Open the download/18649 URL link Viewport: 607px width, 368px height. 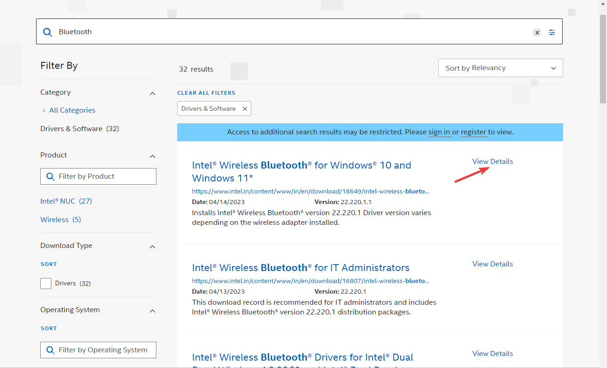[311, 191]
